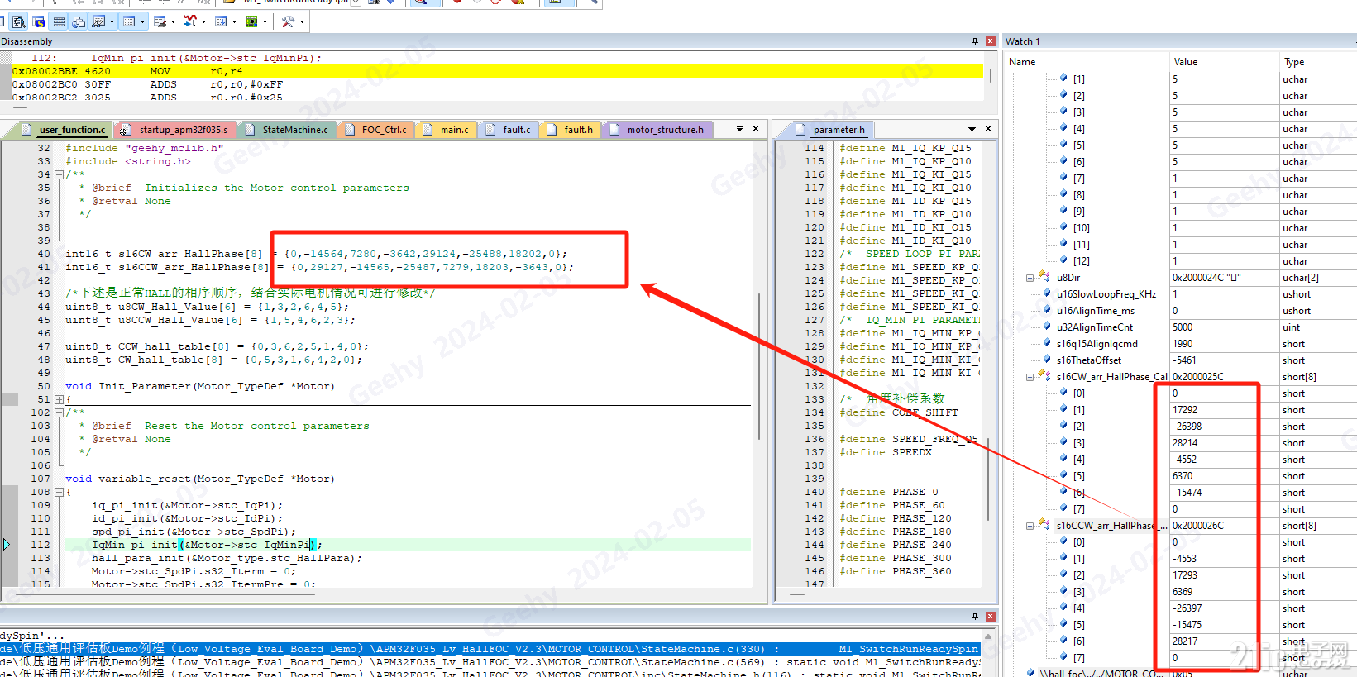Screen dimensions: 1357x677
Task: Click the System Viewer Windows toolbar icon
Action: (x=251, y=21)
